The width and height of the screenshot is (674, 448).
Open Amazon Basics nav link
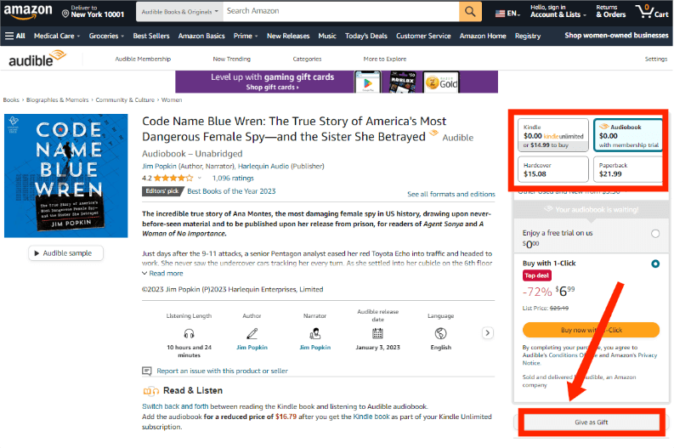click(201, 36)
